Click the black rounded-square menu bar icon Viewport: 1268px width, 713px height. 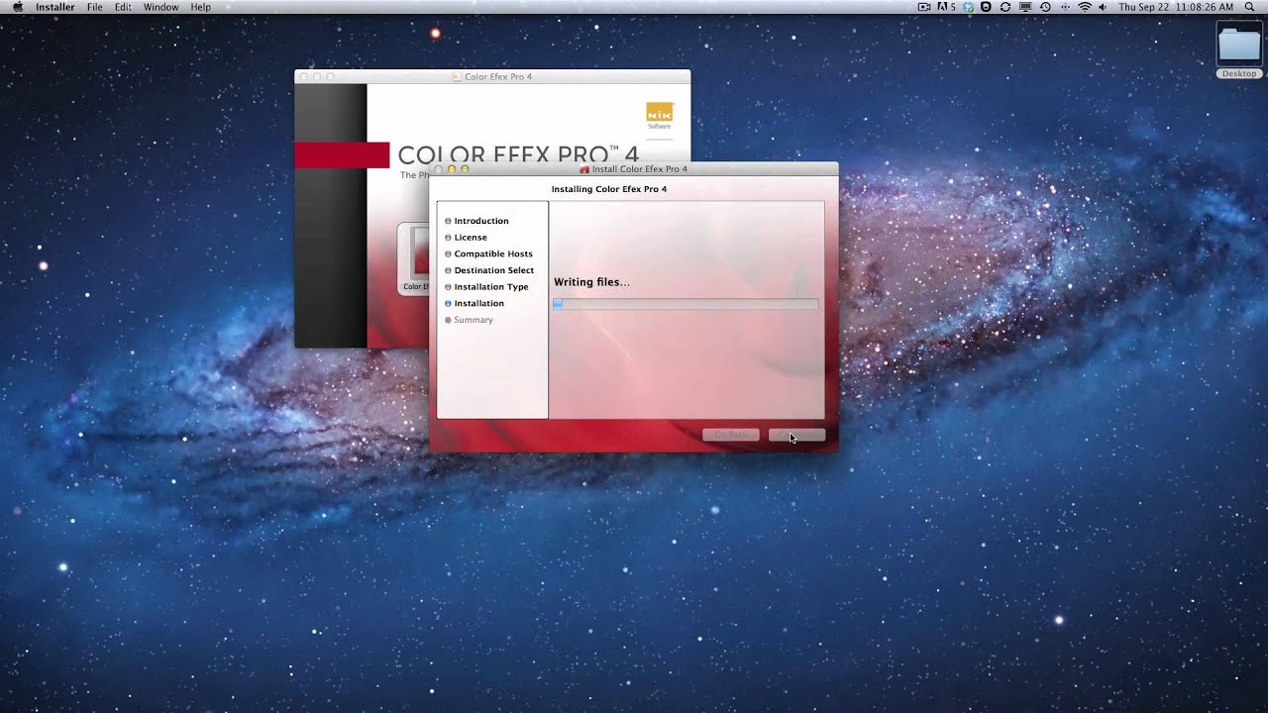point(986,7)
